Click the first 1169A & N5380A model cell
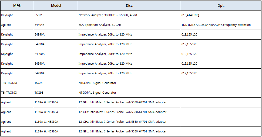 click(46, 102)
